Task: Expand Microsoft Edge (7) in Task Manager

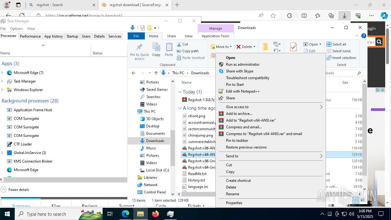Action: (x=2, y=73)
